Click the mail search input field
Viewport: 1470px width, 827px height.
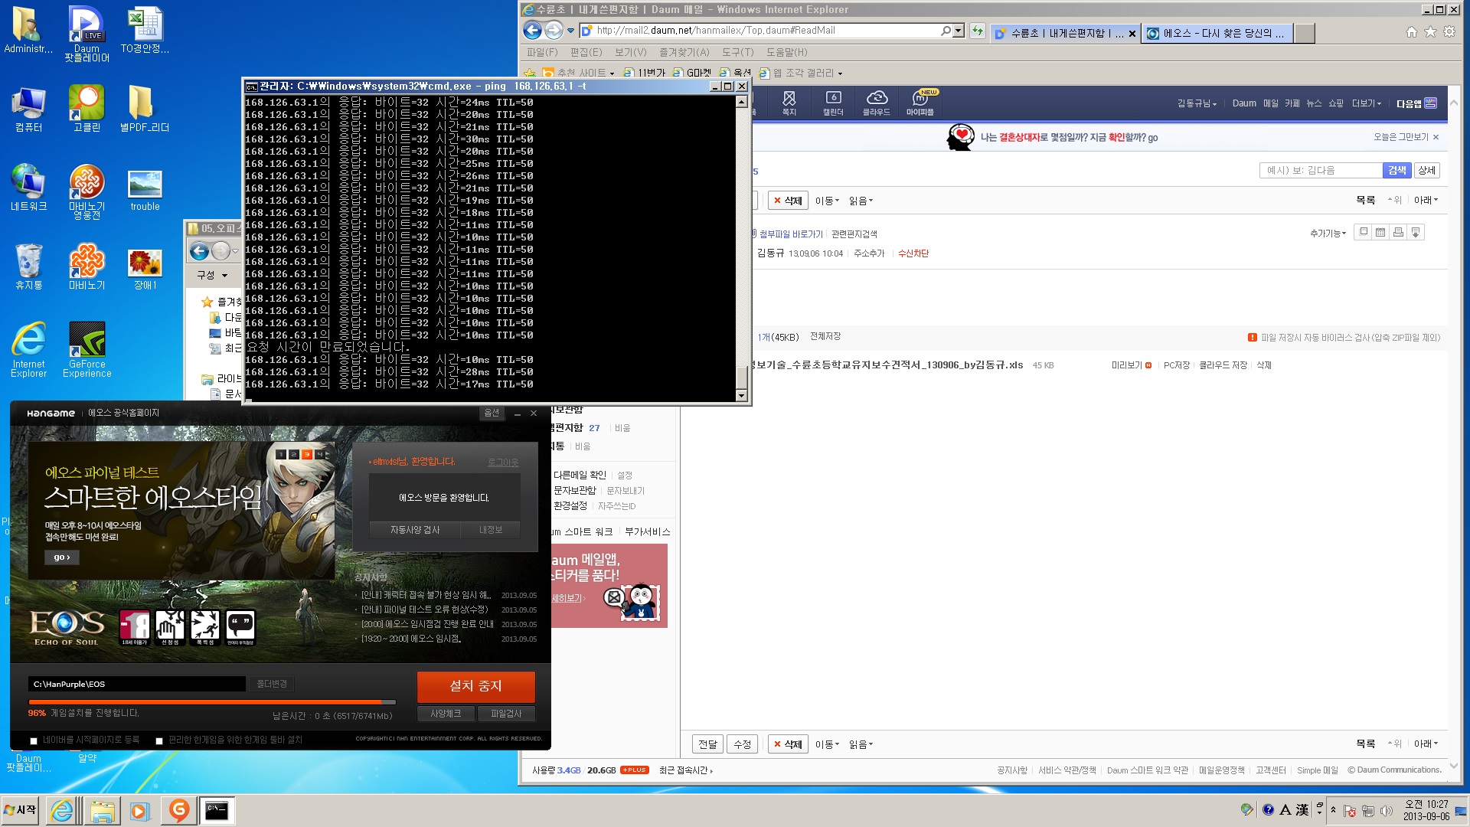click(x=1321, y=170)
